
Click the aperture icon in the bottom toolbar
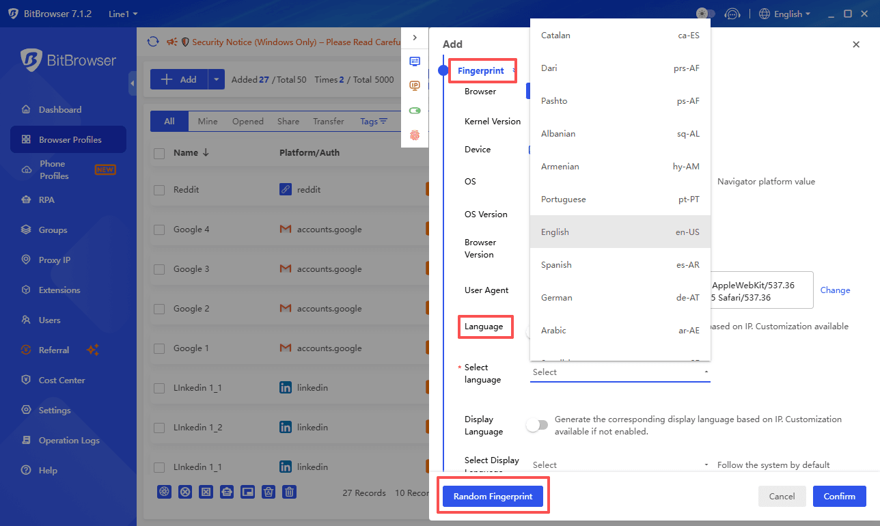164,492
